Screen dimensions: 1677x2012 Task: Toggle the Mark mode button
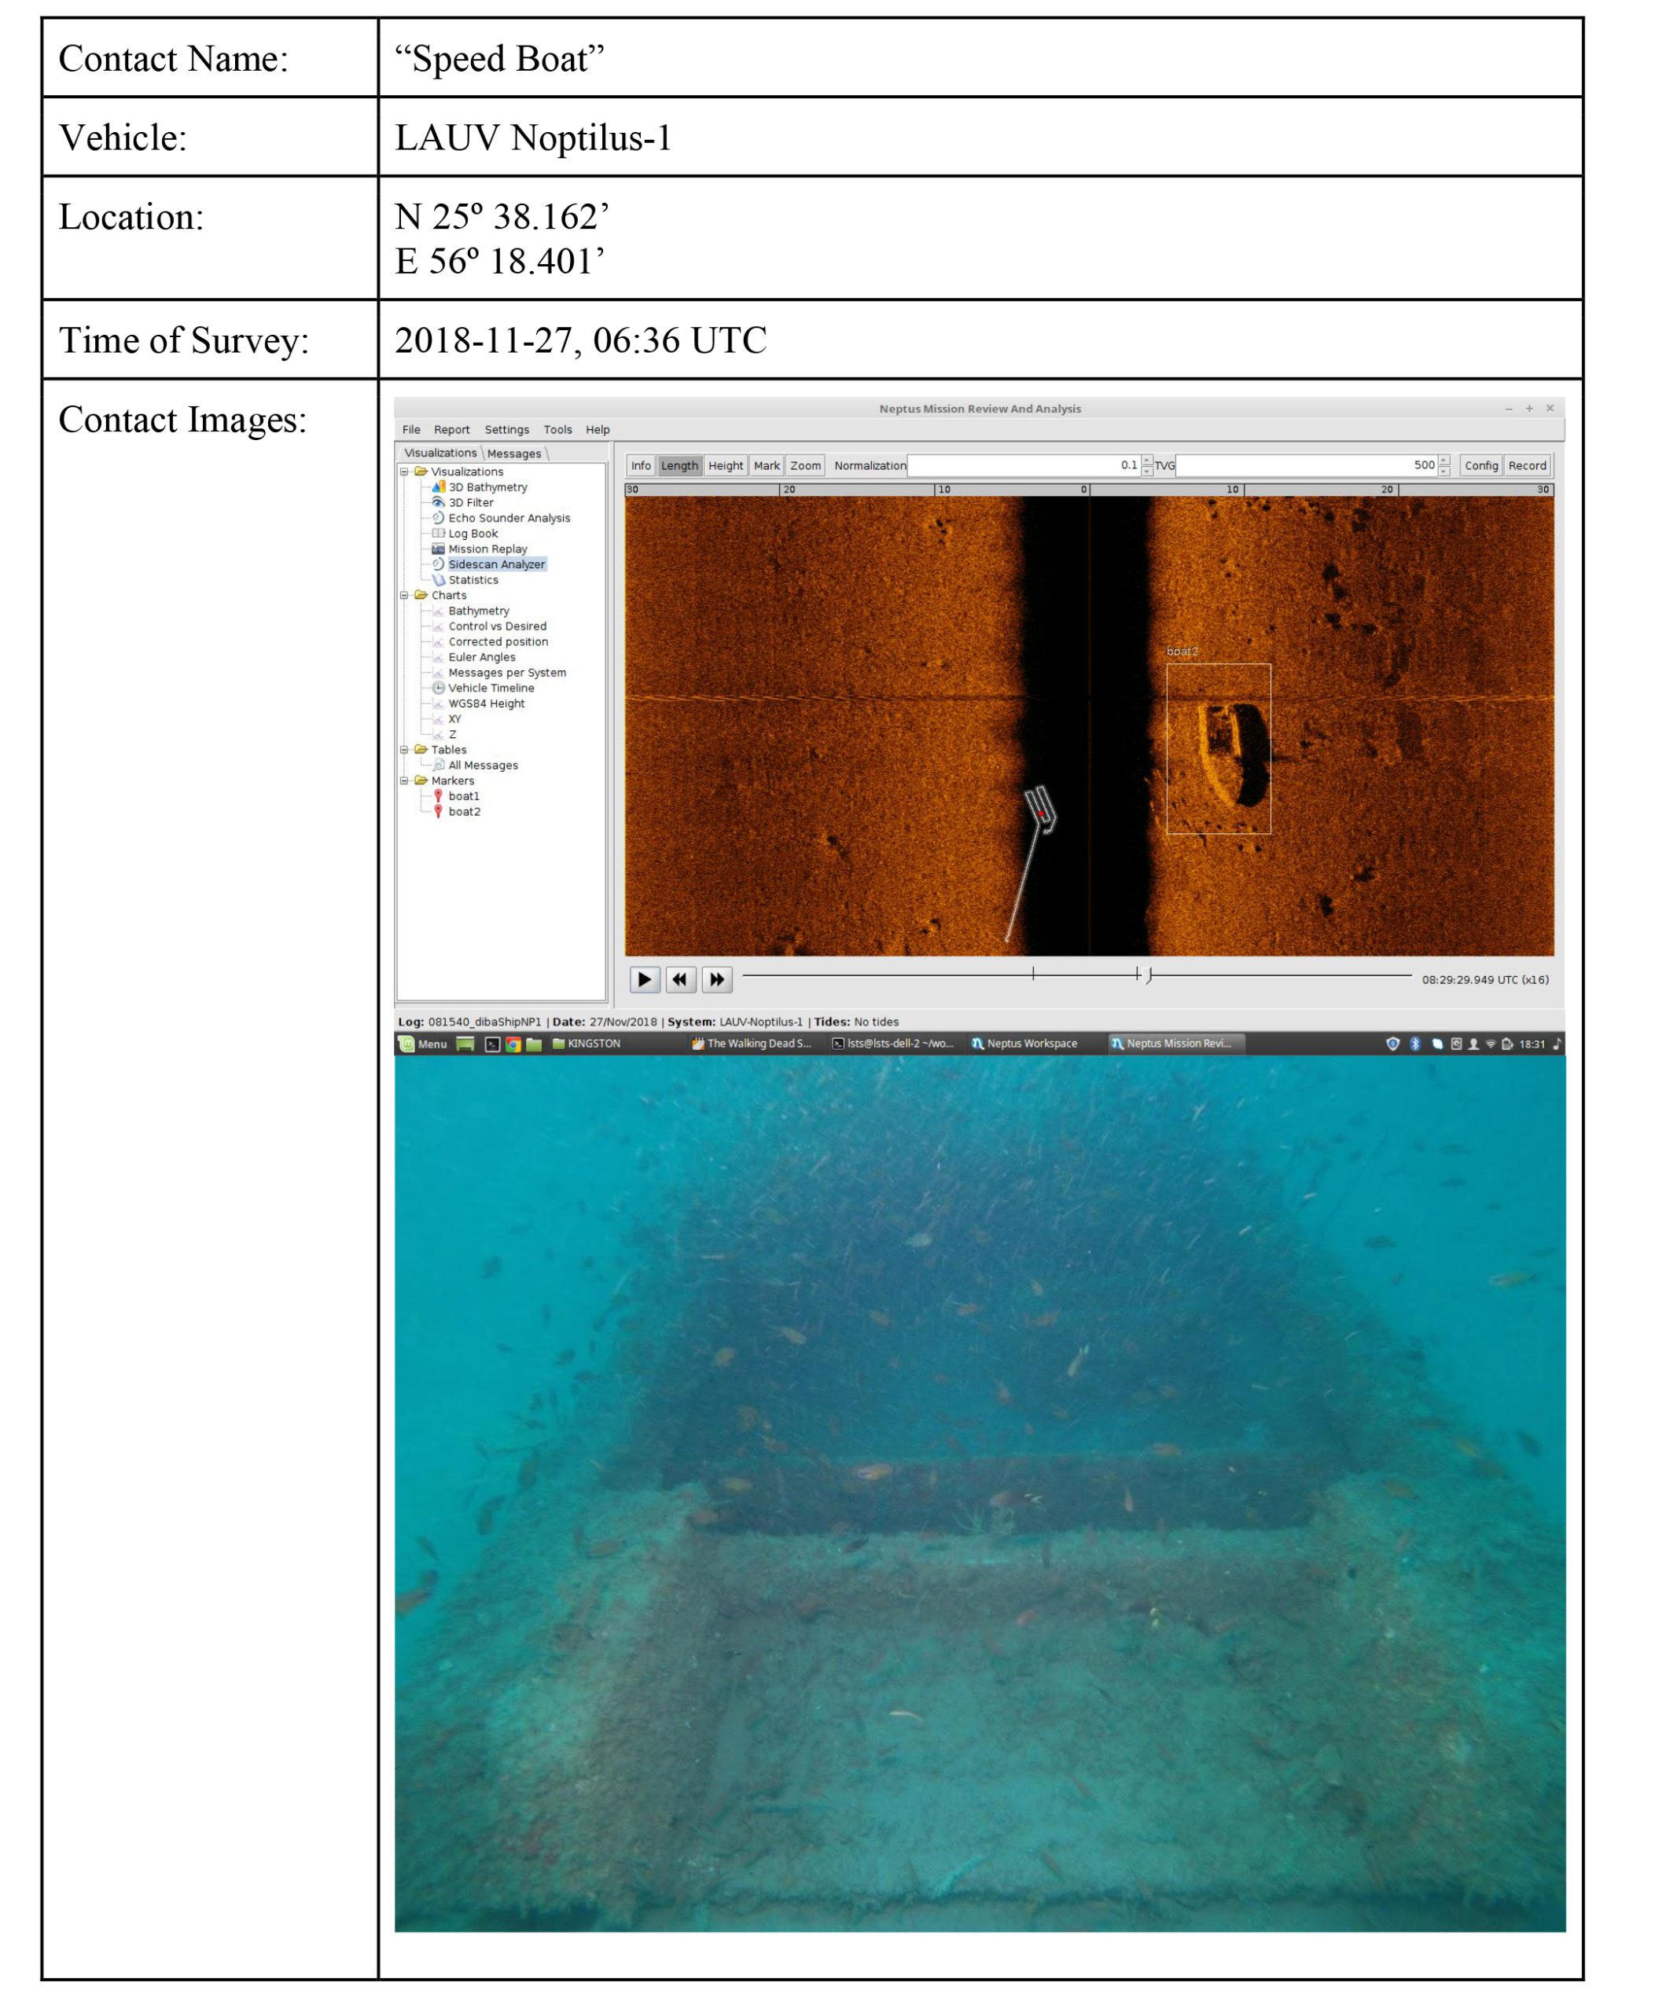(x=767, y=465)
